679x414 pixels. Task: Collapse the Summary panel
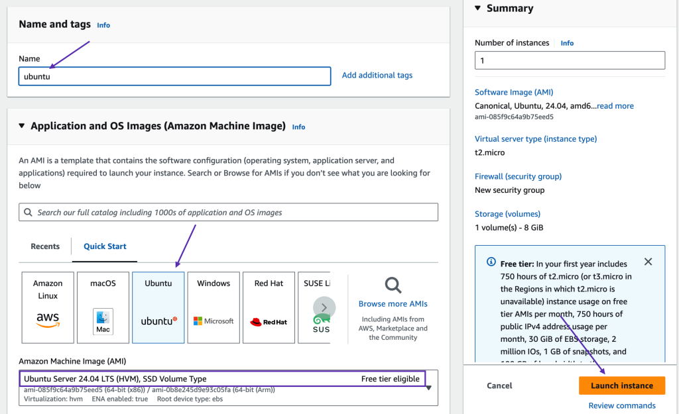[x=477, y=9]
